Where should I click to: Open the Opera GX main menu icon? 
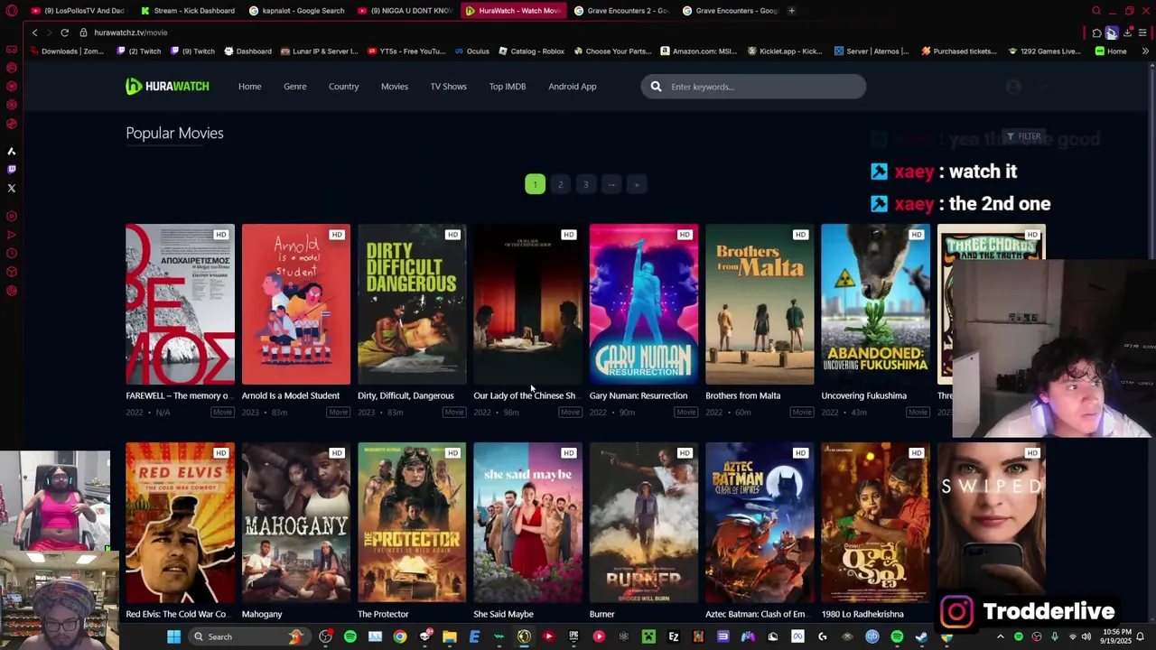[x=12, y=11]
